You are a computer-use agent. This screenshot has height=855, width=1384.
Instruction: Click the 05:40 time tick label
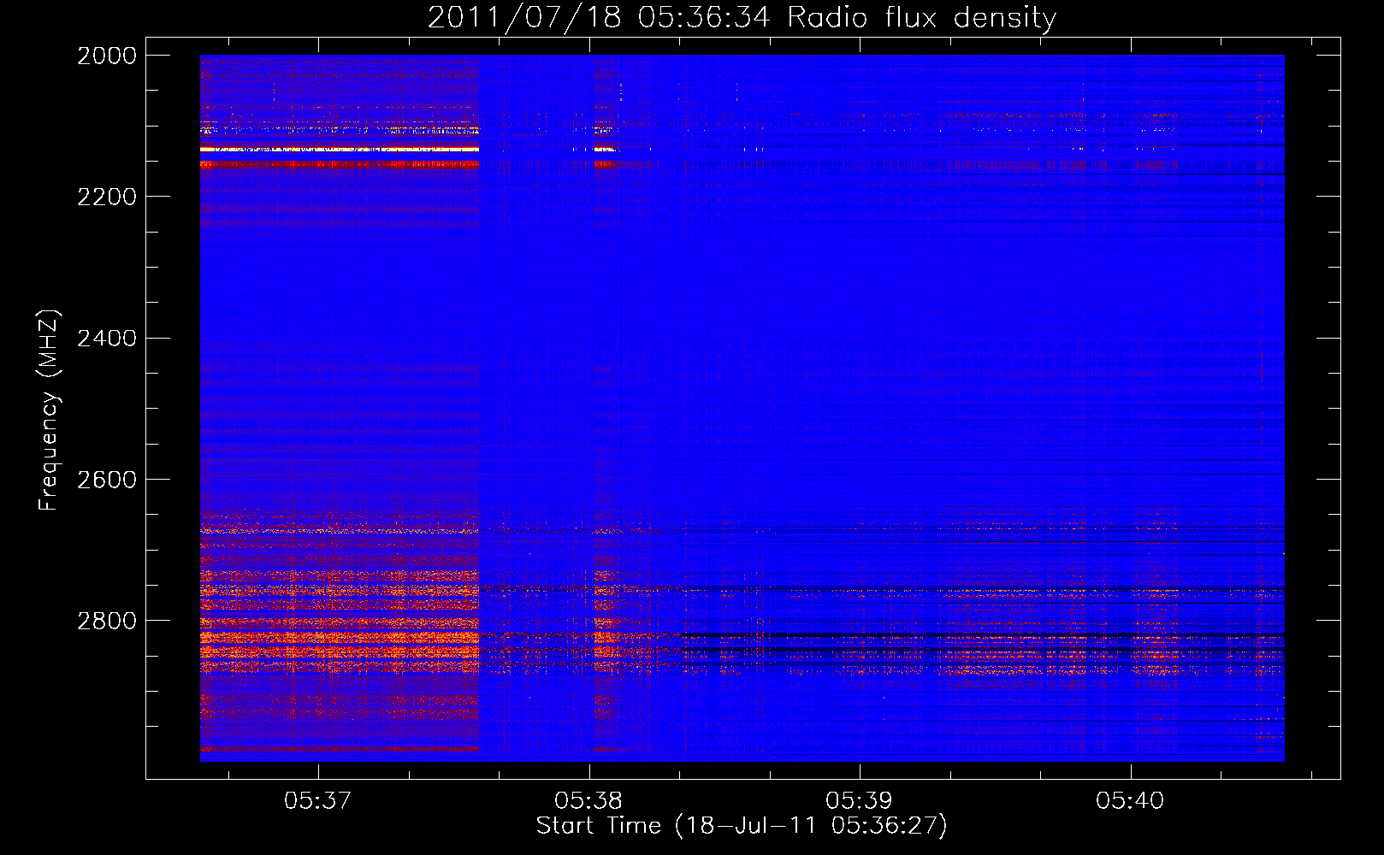[1130, 801]
